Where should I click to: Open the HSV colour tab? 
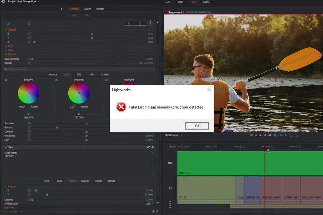click(x=92, y=75)
